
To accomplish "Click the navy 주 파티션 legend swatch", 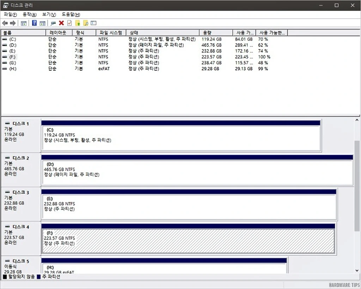I will pos(39,277).
